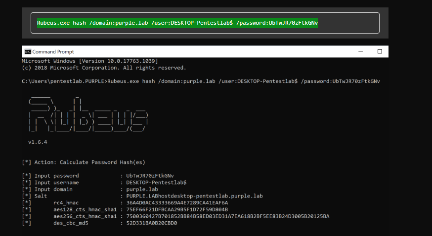Click the aes128_cts_hmac_sha1 hash value

click(177, 210)
